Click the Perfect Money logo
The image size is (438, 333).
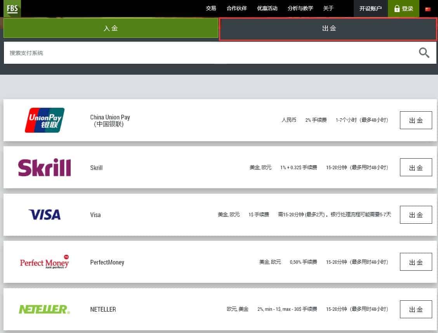44,262
